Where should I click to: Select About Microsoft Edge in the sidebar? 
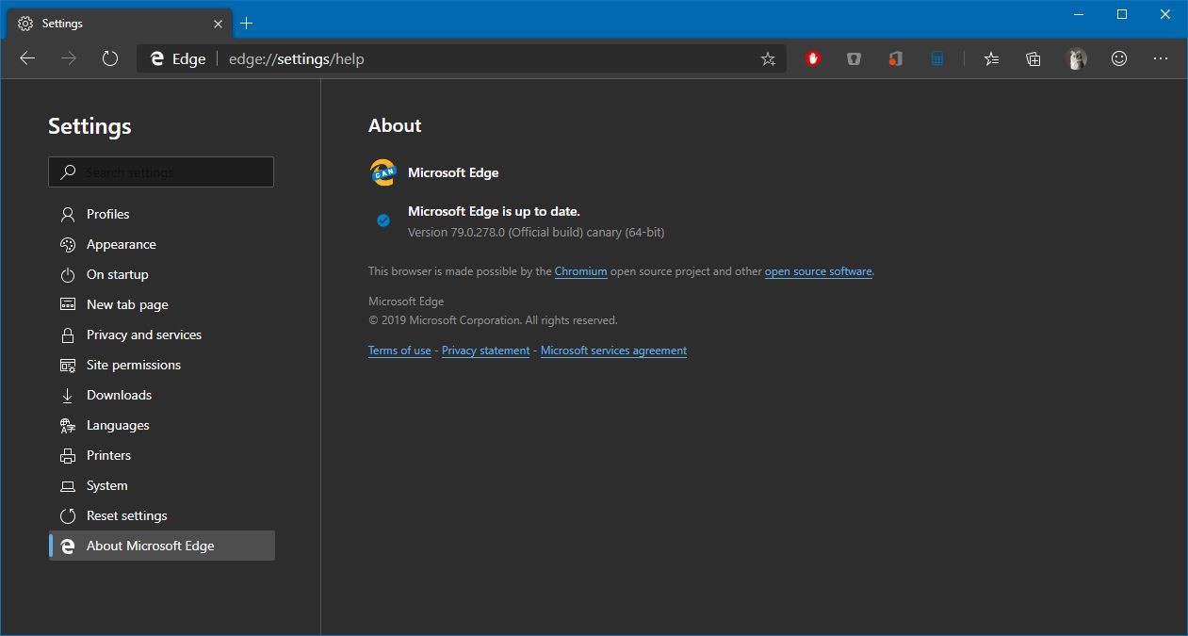tap(162, 546)
